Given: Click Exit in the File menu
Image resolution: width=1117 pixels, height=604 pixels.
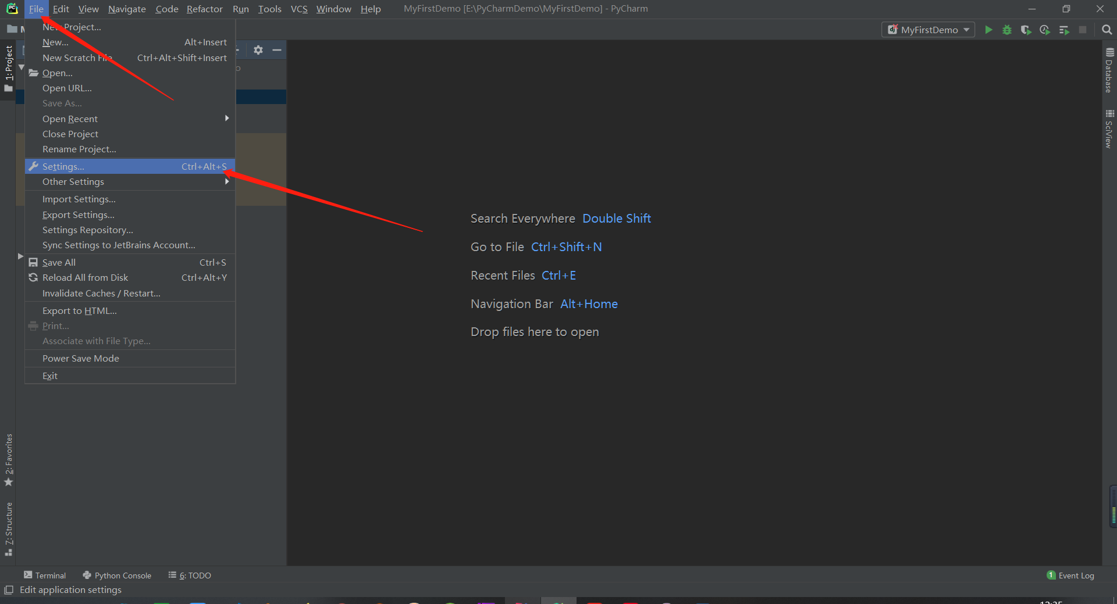Looking at the screenshot, I should 130,376.
